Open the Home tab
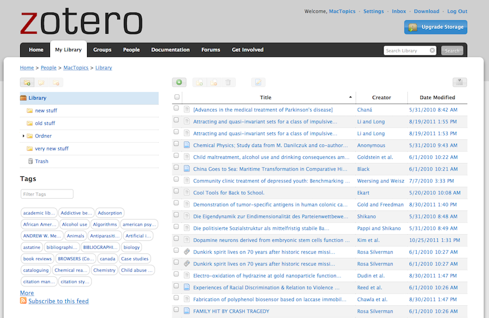The image size is (489, 318). coord(36,50)
